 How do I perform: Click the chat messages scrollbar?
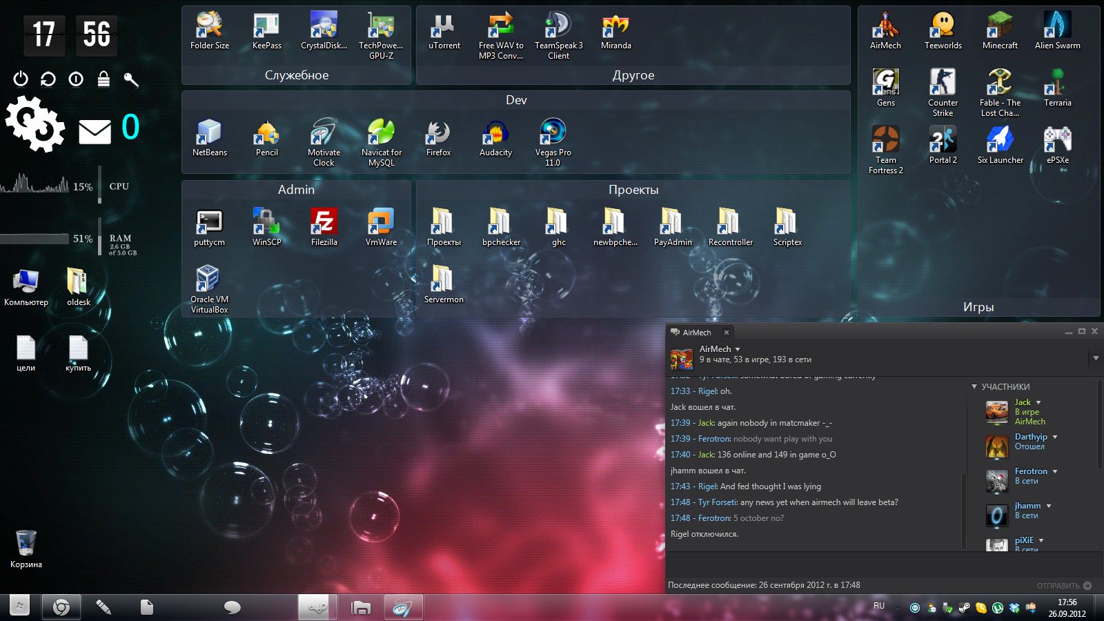pyautogui.click(x=964, y=511)
